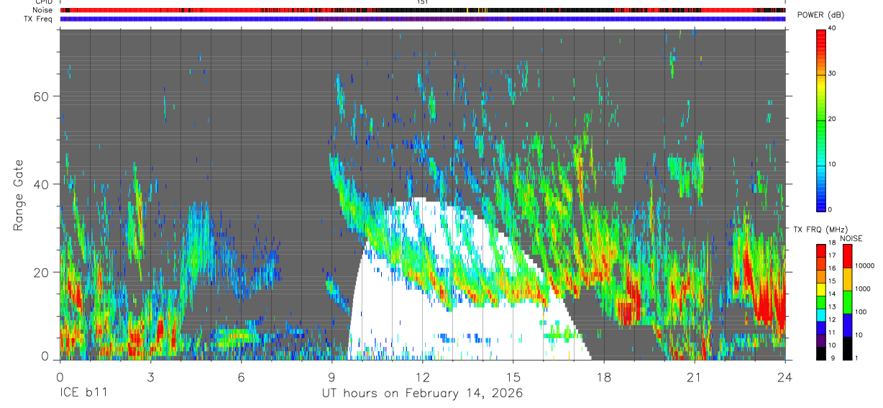
Task: Click the NOISE color scale bar
Action: (848, 302)
